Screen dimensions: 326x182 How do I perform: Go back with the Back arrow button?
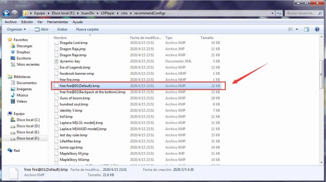(6, 13)
